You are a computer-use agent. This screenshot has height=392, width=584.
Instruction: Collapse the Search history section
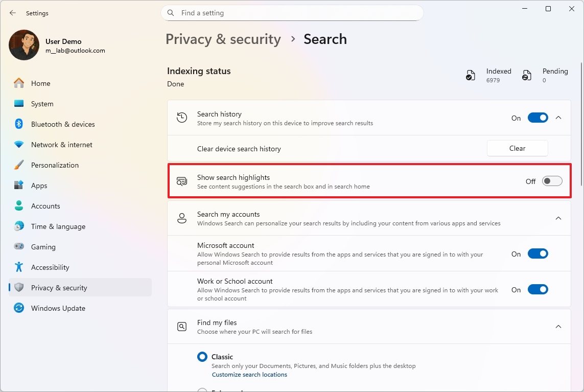[x=558, y=117]
